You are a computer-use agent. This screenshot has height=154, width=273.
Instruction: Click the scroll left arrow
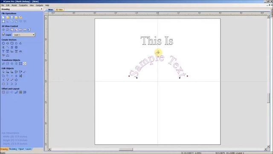49,149
